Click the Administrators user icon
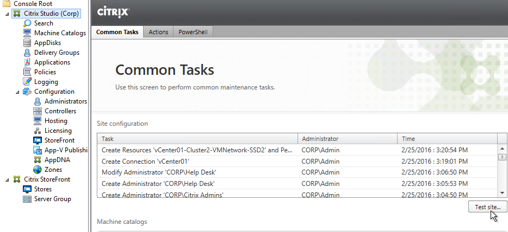This screenshot has height=232, width=508. 38,101
